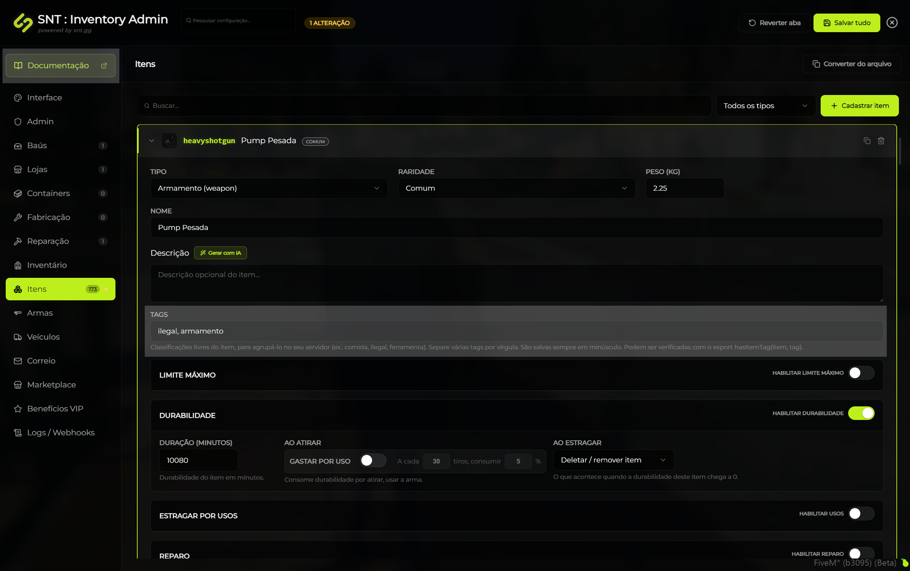The width and height of the screenshot is (910, 571).
Task: Select the Itens tab in sidebar
Action: (60, 289)
